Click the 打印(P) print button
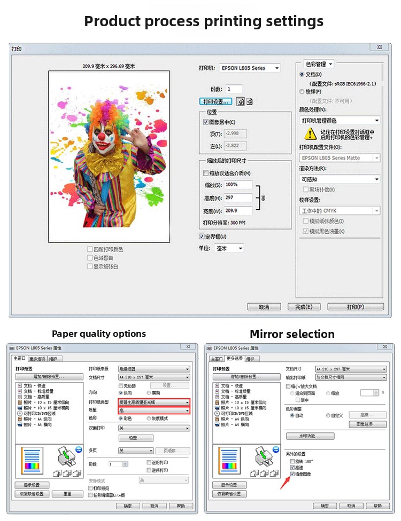Viewport: 401px width, 521px height. [x=355, y=307]
